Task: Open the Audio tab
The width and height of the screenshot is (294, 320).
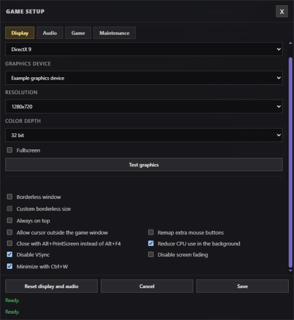Action: coord(50,33)
